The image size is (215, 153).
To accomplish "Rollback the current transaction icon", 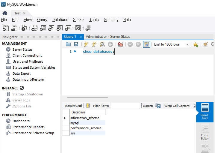I will pos(138,44).
